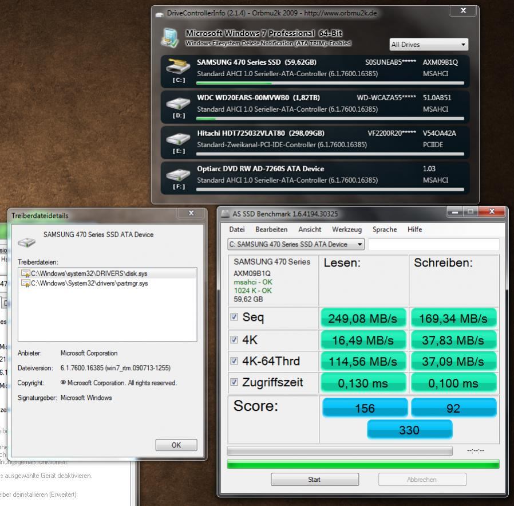Close the DriveControllerInfo window
The height and width of the screenshot is (506, 514).
click(463, 10)
